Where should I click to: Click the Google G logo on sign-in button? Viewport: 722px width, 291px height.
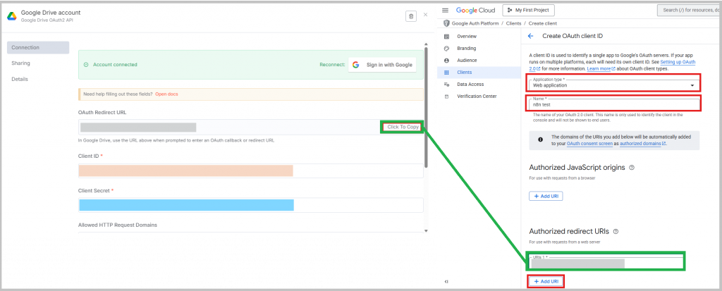(355, 65)
